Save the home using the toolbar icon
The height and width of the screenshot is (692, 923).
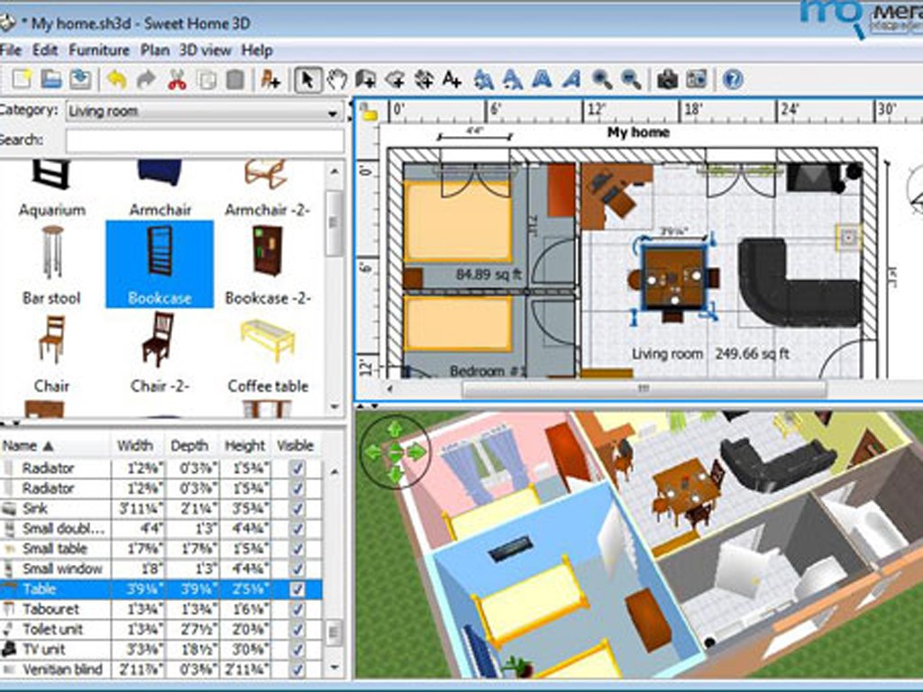(x=80, y=79)
